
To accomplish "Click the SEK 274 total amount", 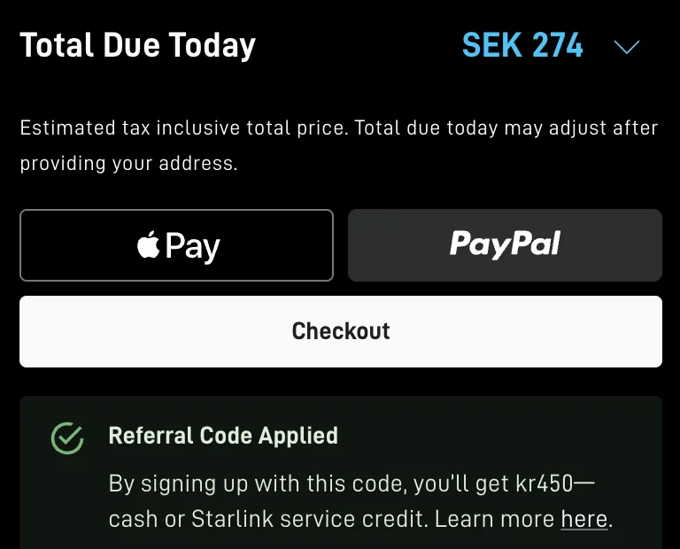I will tap(522, 45).
